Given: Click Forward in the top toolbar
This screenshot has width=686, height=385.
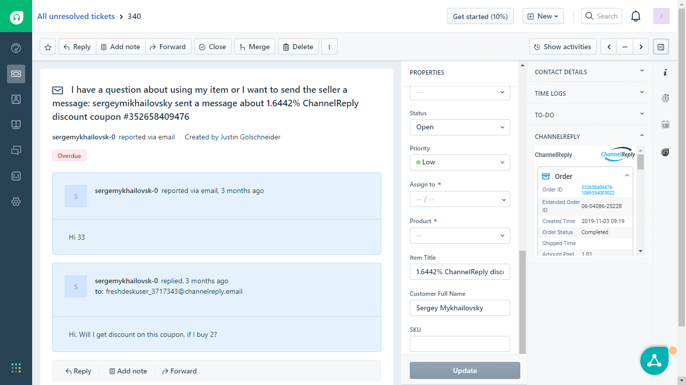Looking at the screenshot, I should point(168,47).
